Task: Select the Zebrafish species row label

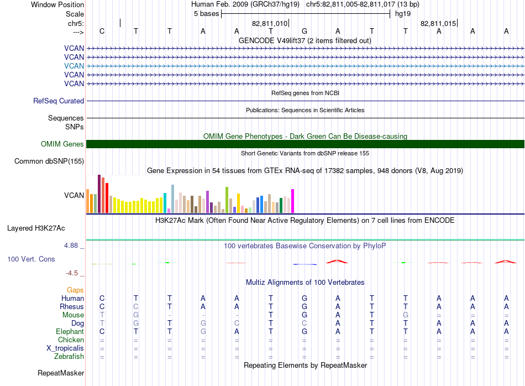Action: click(x=69, y=357)
